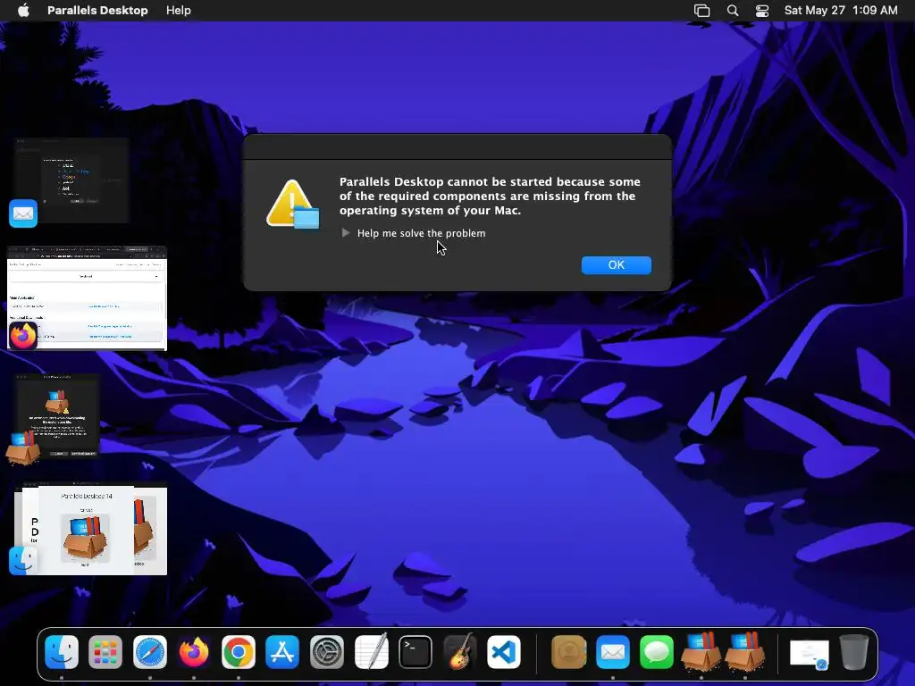Open Spotlight search in menu bar
Image resolution: width=915 pixels, height=686 pixels.
coord(733,11)
